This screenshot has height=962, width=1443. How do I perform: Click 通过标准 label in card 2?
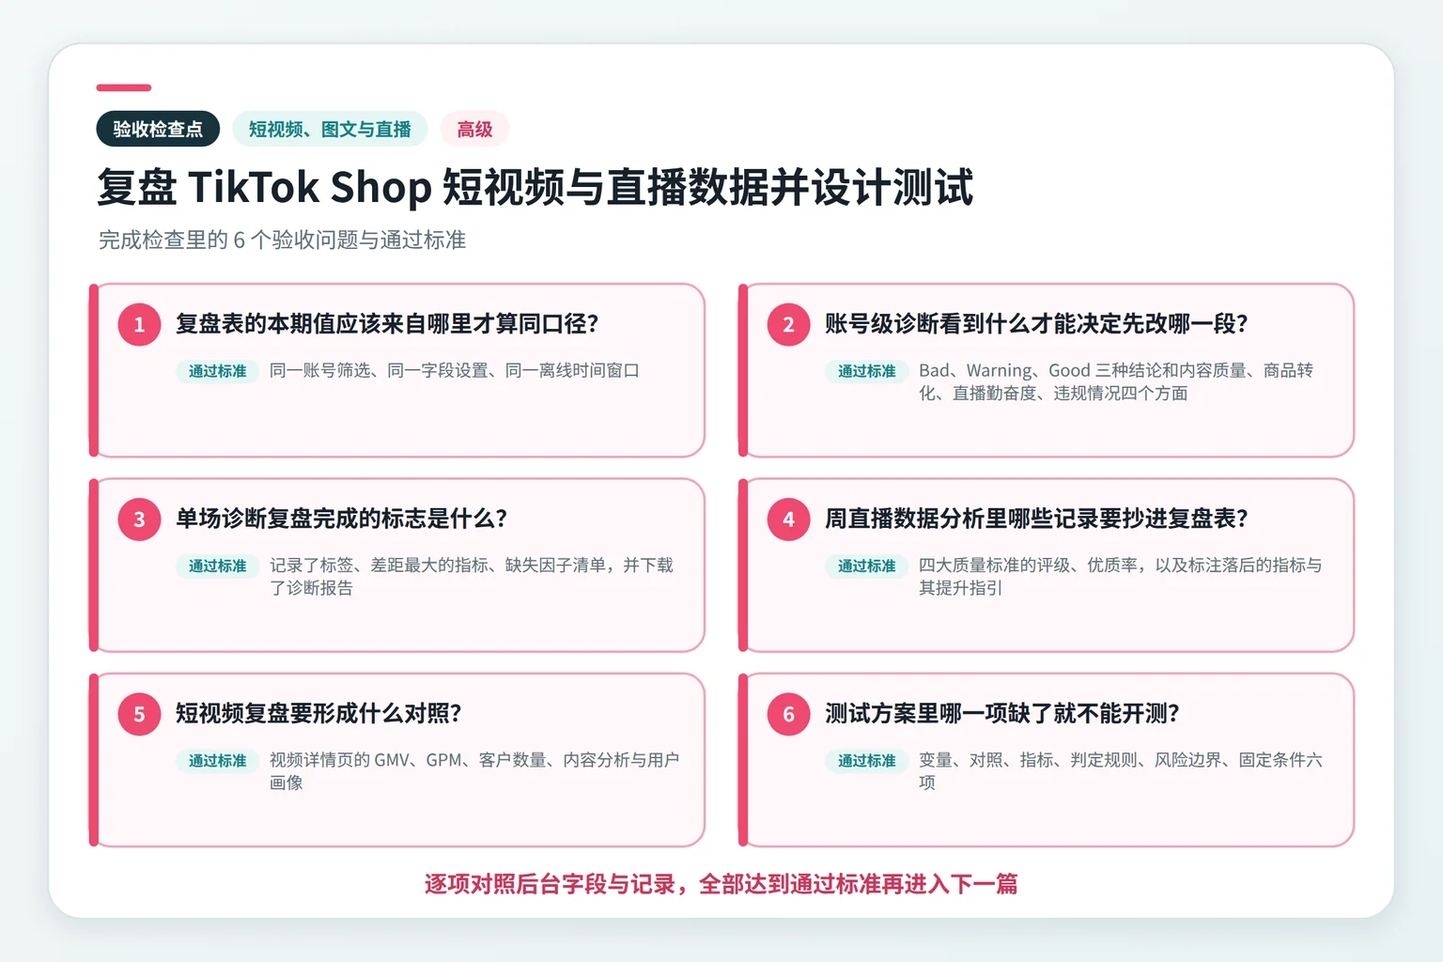pos(866,371)
